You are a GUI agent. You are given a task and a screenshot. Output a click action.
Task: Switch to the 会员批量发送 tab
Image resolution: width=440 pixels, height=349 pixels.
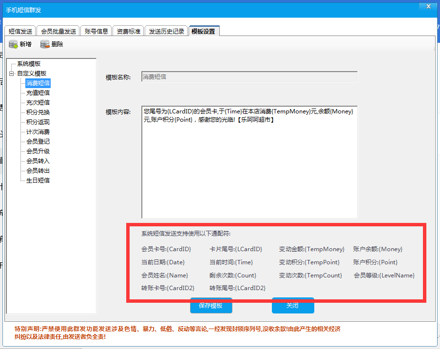point(58,31)
